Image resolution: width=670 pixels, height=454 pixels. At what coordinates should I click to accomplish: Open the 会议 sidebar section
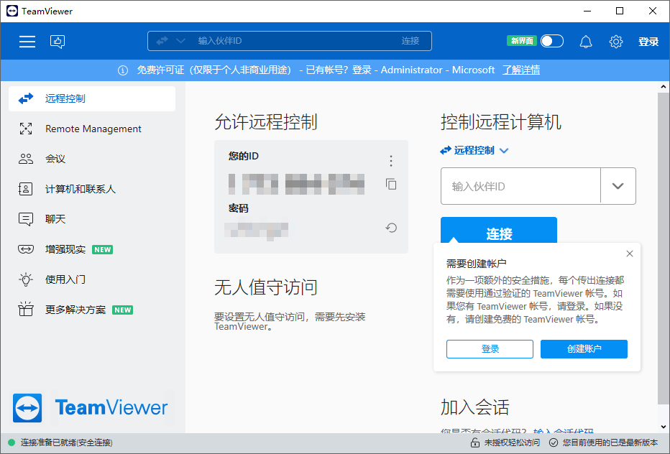click(x=55, y=159)
